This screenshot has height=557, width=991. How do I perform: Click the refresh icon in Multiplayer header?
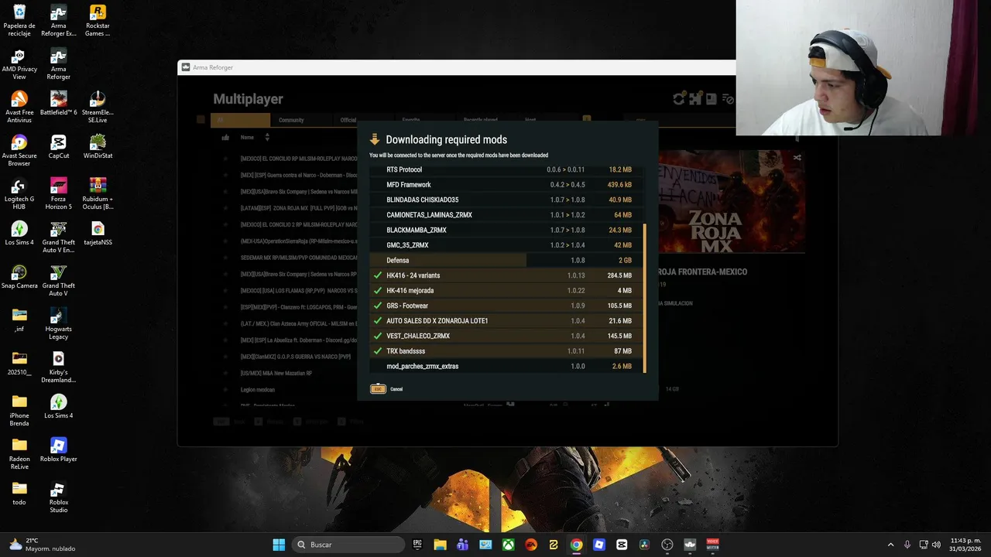pyautogui.click(x=679, y=99)
